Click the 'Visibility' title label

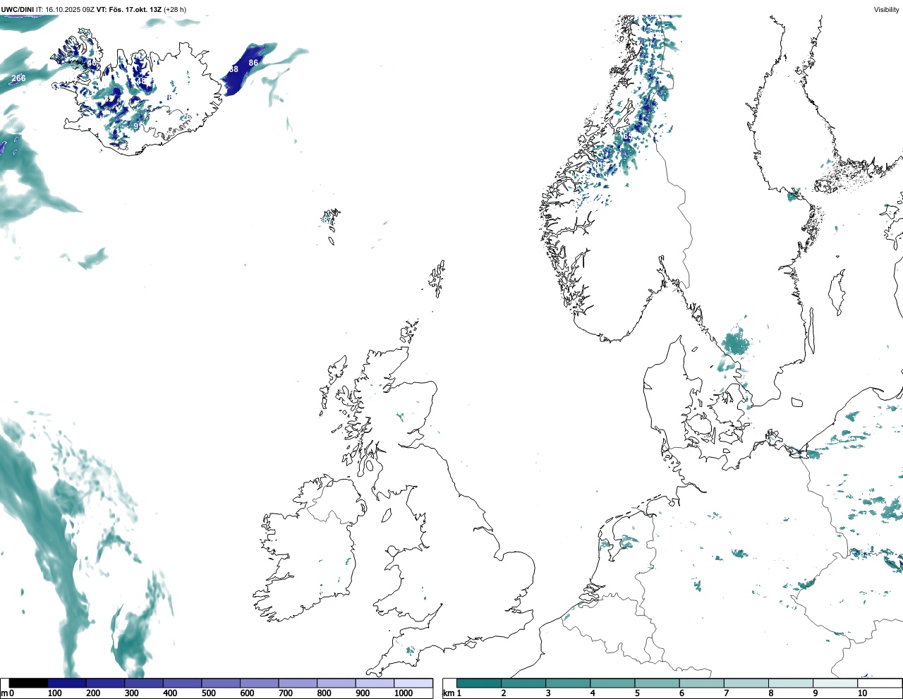click(x=886, y=9)
